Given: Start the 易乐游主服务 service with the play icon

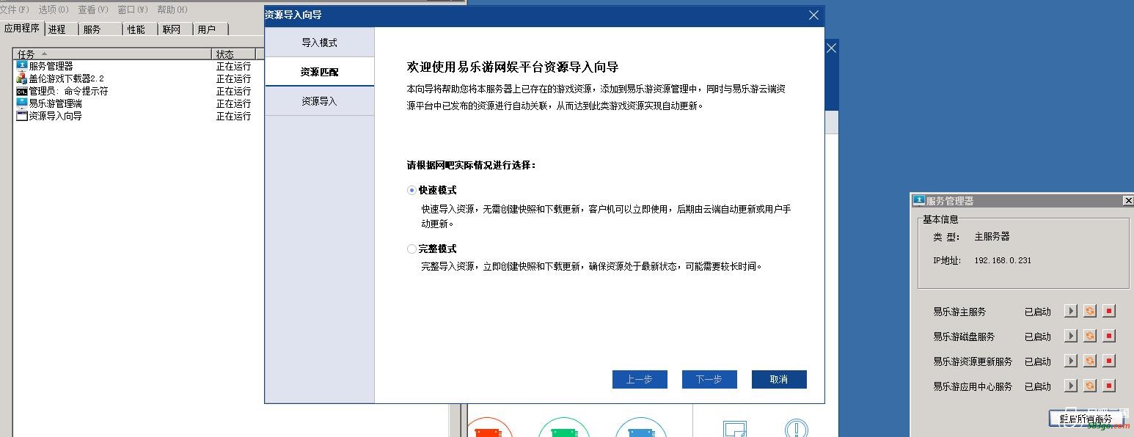Looking at the screenshot, I should tap(1071, 312).
